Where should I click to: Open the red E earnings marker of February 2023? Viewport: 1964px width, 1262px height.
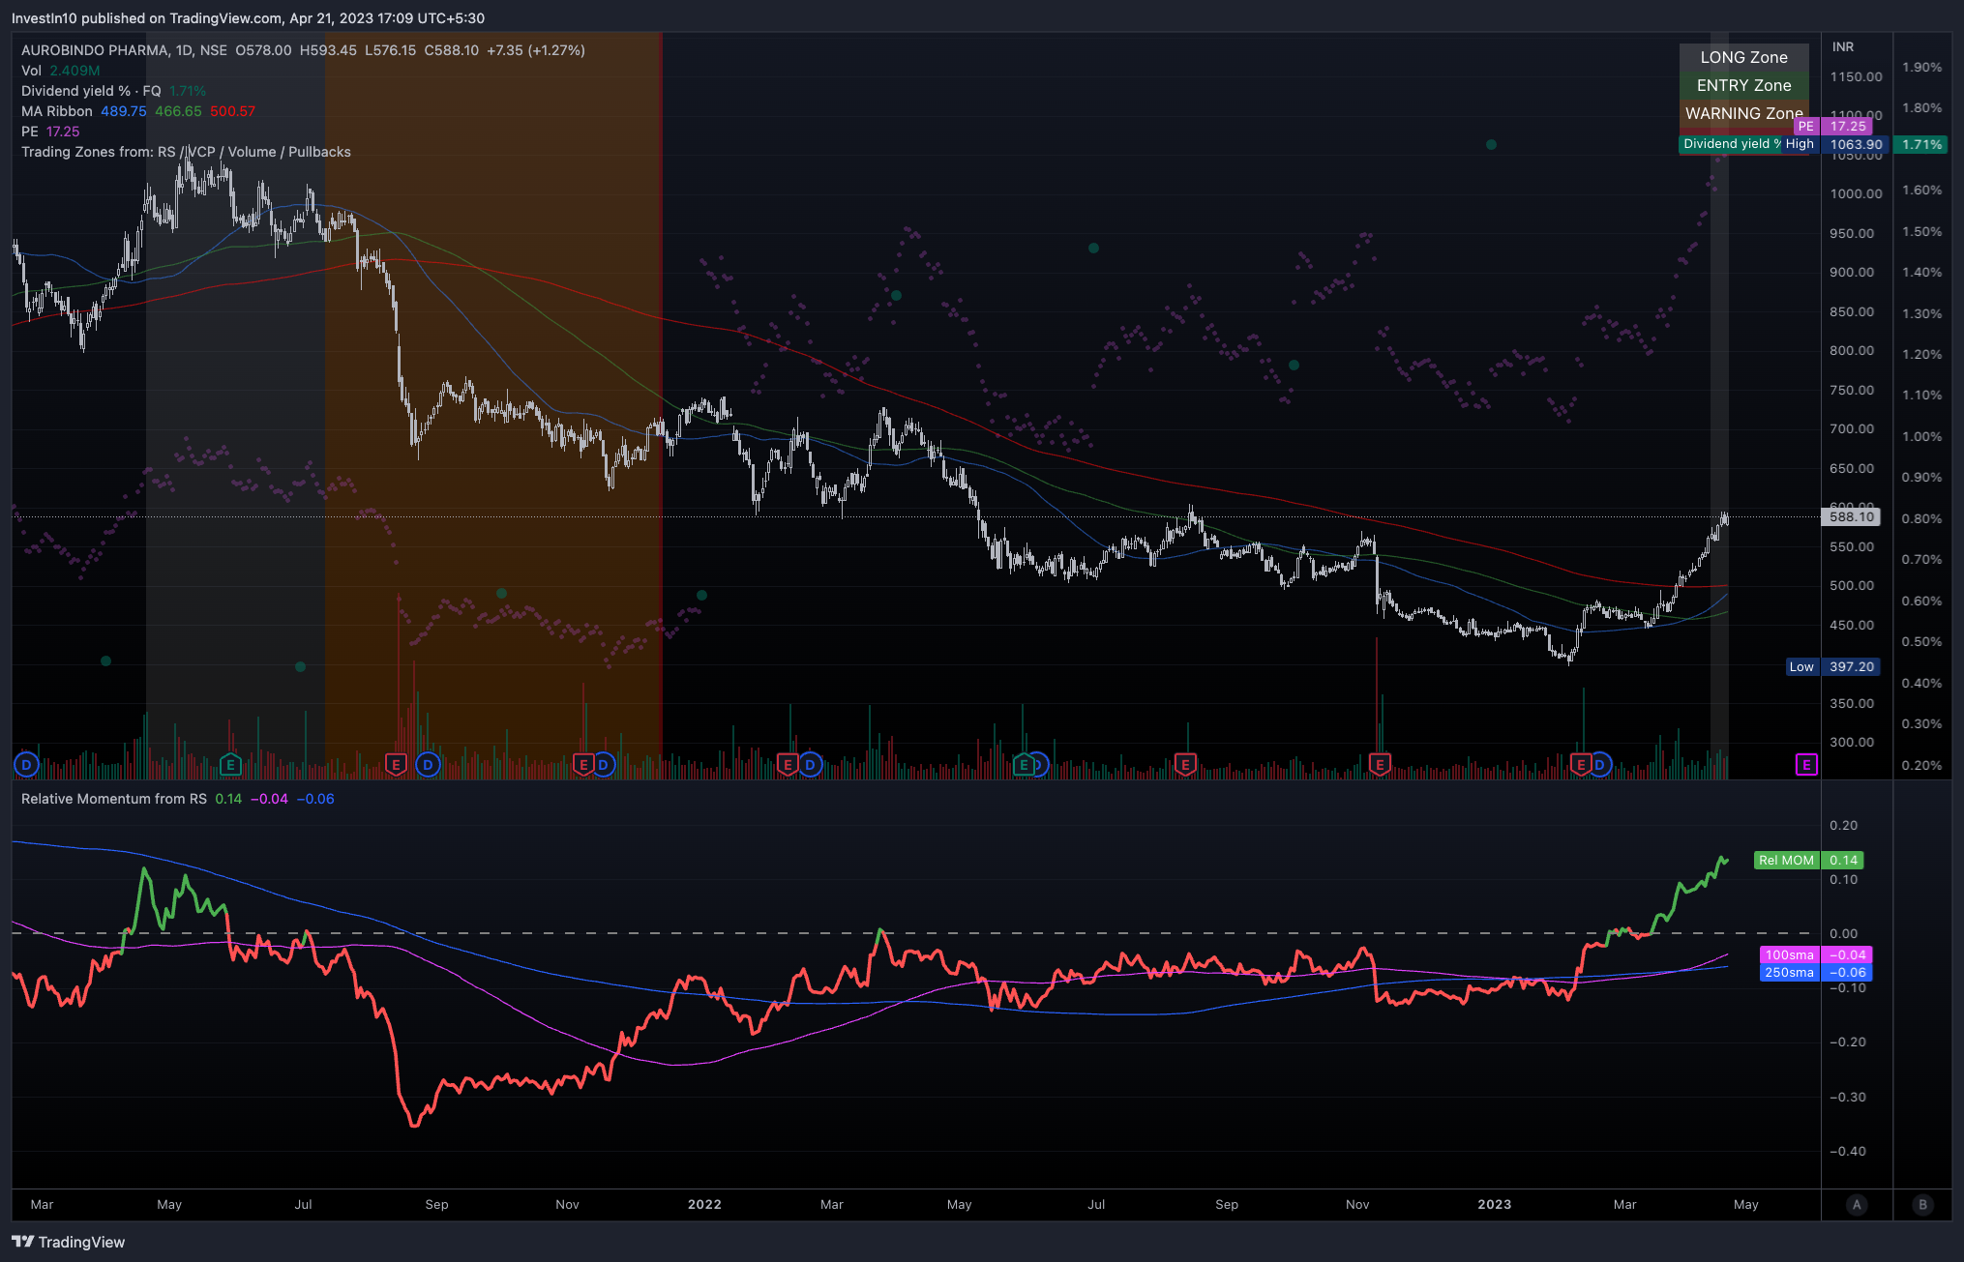point(1580,765)
